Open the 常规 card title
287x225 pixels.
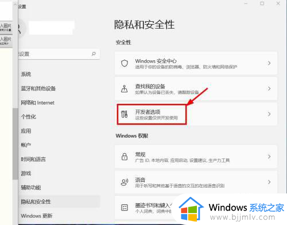click(140, 154)
